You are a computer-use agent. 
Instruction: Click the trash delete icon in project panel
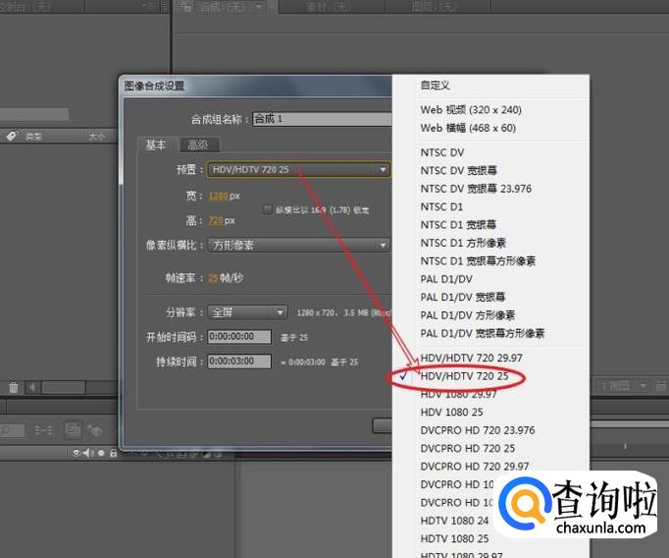click(x=14, y=387)
